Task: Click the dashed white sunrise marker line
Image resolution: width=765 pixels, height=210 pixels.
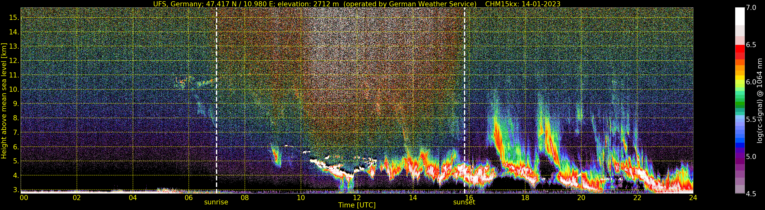Action: (x=216, y=100)
